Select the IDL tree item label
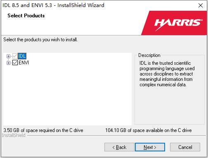The width and height of the screenshot is (208, 158). (x=22, y=56)
